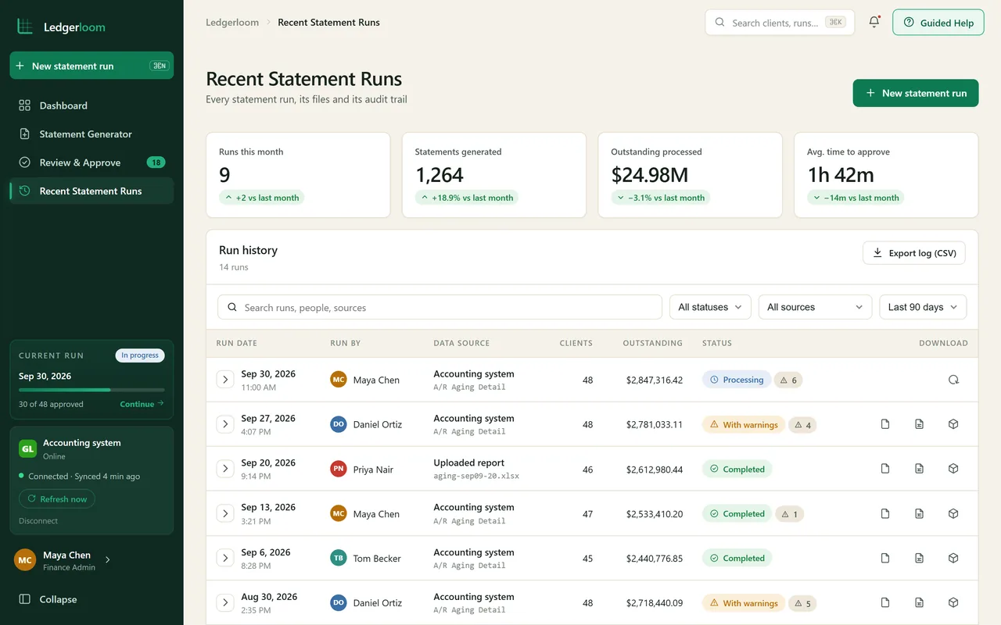Image resolution: width=1001 pixels, height=625 pixels.
Task: Open the All statuses filter dropdown
Action: coord(710,307)
